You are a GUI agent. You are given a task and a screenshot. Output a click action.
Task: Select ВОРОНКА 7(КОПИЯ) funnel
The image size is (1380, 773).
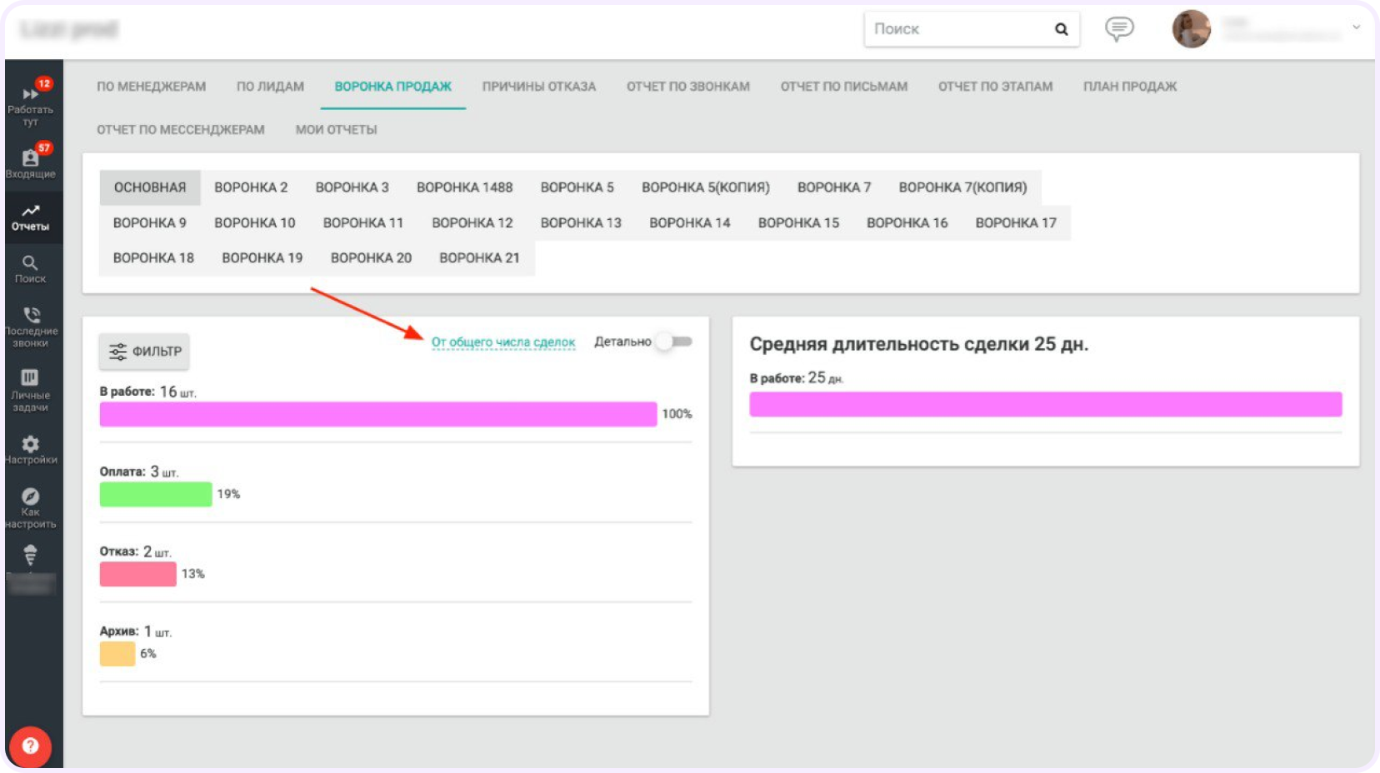click(x=962, y=187)
